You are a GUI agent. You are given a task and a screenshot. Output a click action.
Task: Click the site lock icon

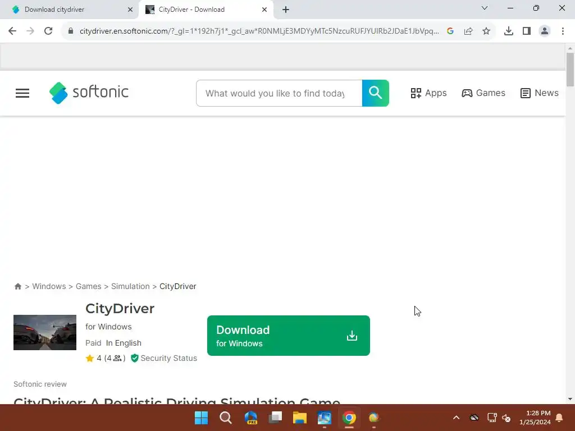70,31
